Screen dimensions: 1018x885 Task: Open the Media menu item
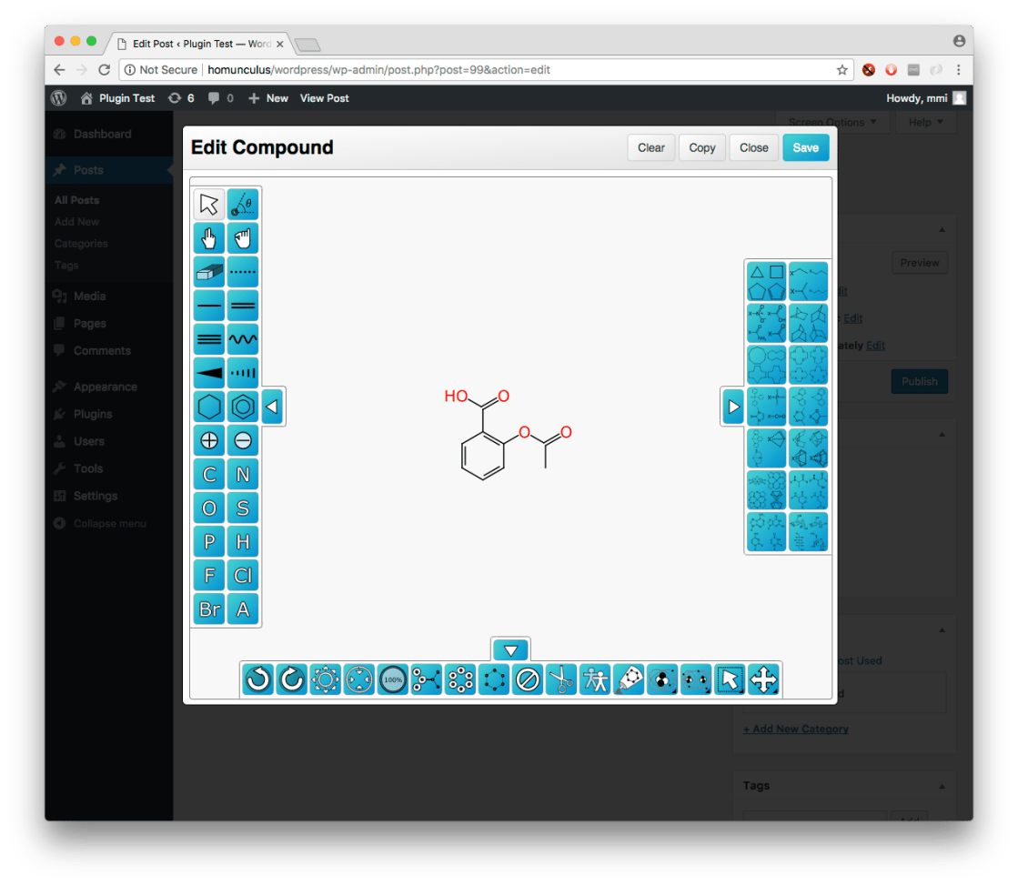pos(89,296)
